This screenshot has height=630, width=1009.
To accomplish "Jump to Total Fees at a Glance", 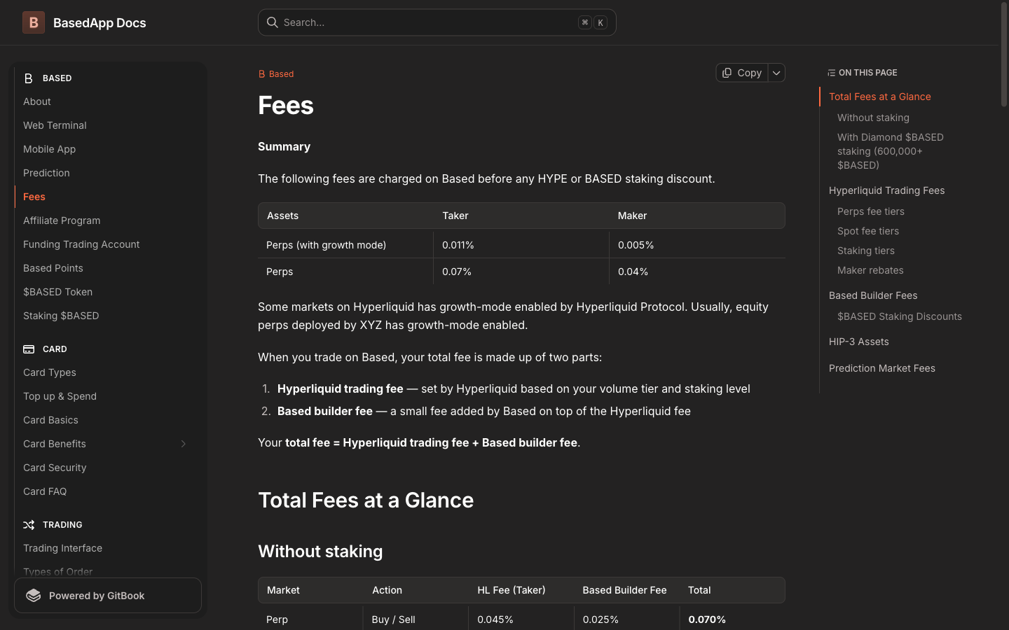I will pyautogui.click(x=879, y=97).
